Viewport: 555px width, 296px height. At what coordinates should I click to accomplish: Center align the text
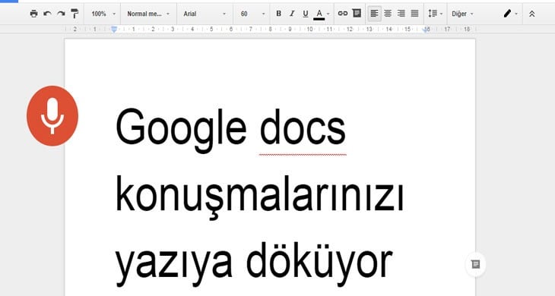[388, 14]
